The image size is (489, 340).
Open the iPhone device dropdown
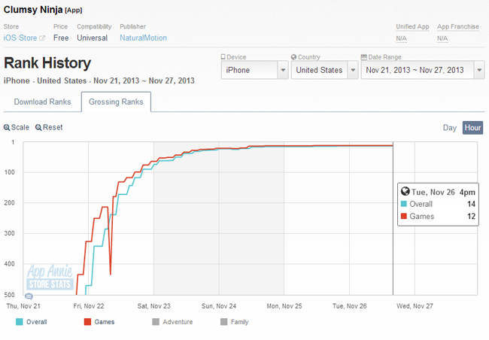pyautogui.click(x=254, y=70)
